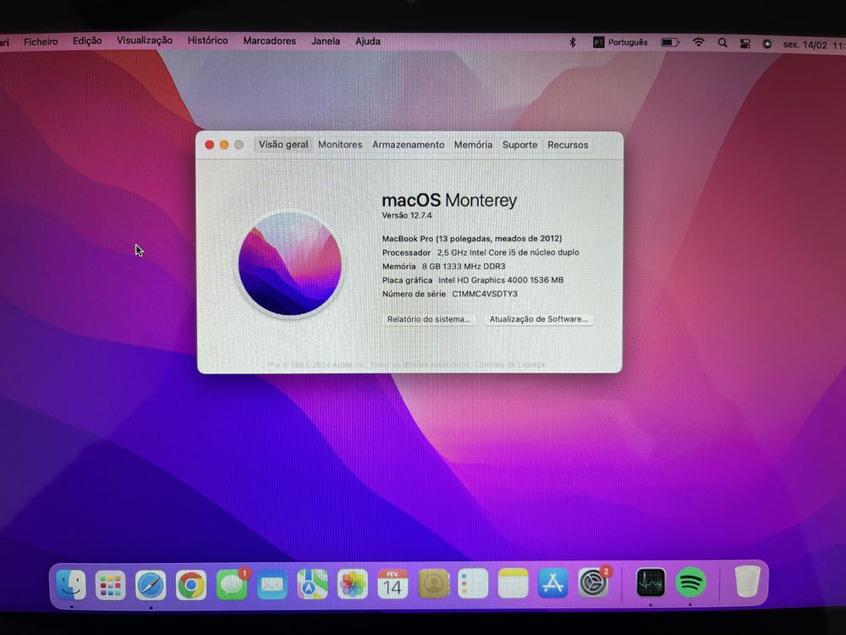Open Maps app in the Dock

click(312, 584)
